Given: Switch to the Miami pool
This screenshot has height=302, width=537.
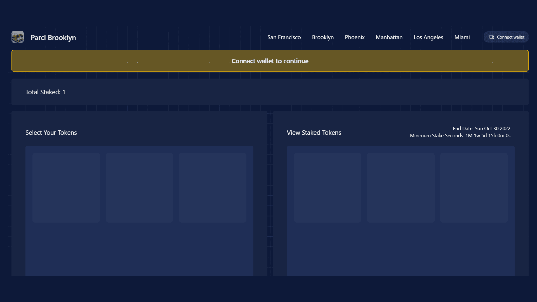Looking at the screenshot, I should coord(462,37).
